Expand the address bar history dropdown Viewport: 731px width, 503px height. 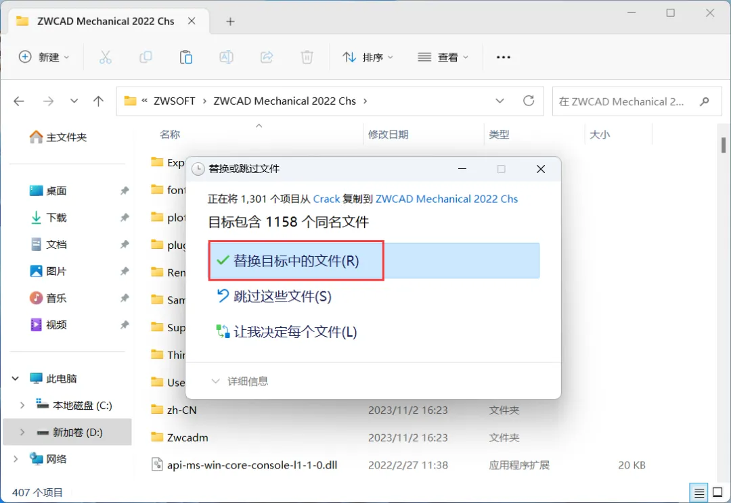[x=500, y=101]
